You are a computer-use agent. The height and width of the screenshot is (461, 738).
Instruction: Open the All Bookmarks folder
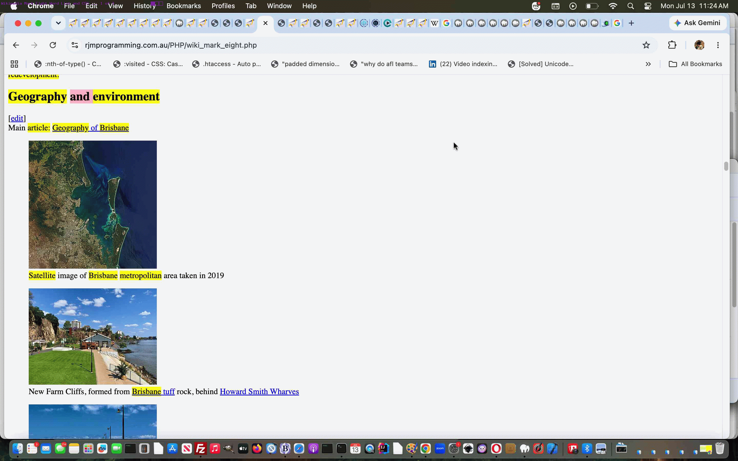pyautogui.click(x=695, y=64)
